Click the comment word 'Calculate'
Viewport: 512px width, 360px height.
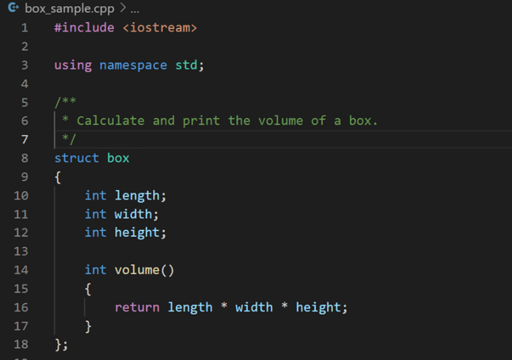(110, 121)
